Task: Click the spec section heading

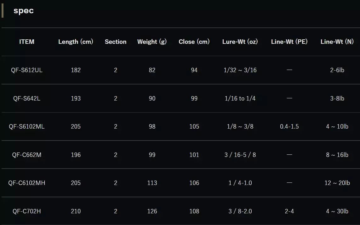Action: [24, 11]
